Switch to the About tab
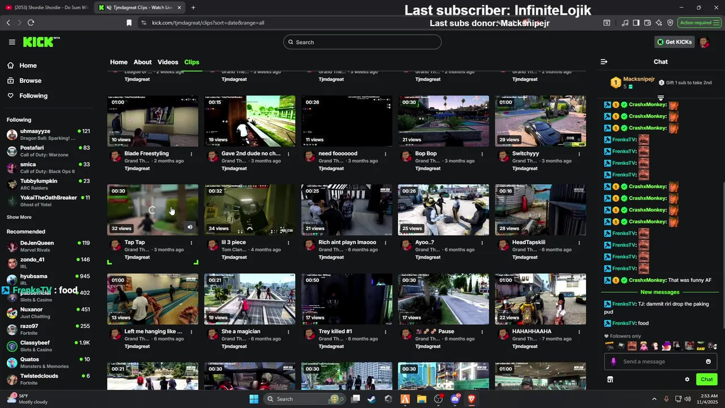This screenshot has height=408, width=725. 142,62
